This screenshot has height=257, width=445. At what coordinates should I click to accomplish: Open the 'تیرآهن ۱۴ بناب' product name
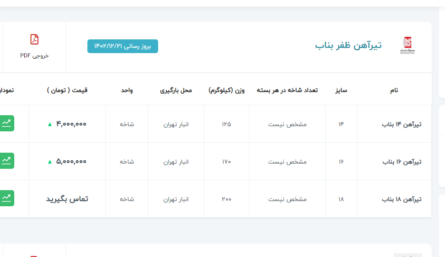(402, 124)
